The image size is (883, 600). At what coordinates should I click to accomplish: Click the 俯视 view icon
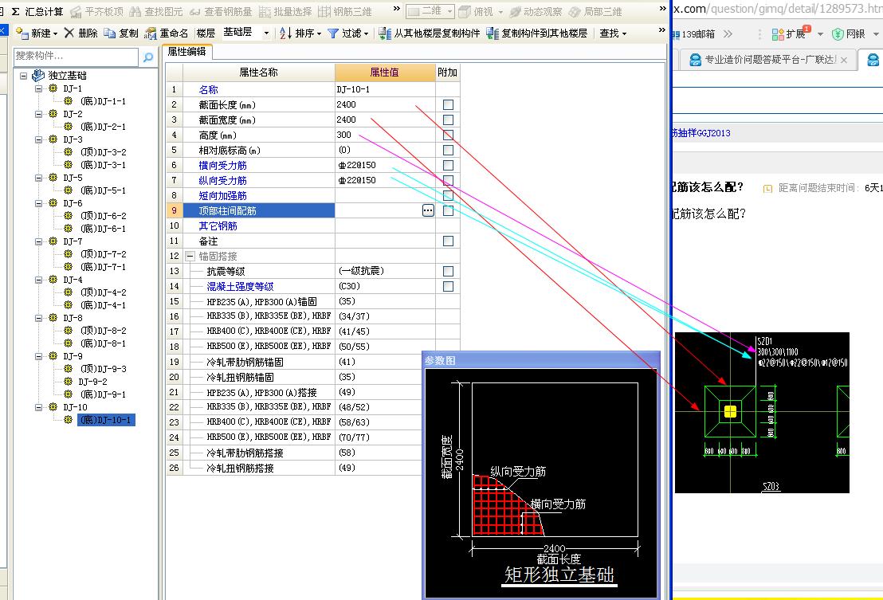[x=465, y=11]
